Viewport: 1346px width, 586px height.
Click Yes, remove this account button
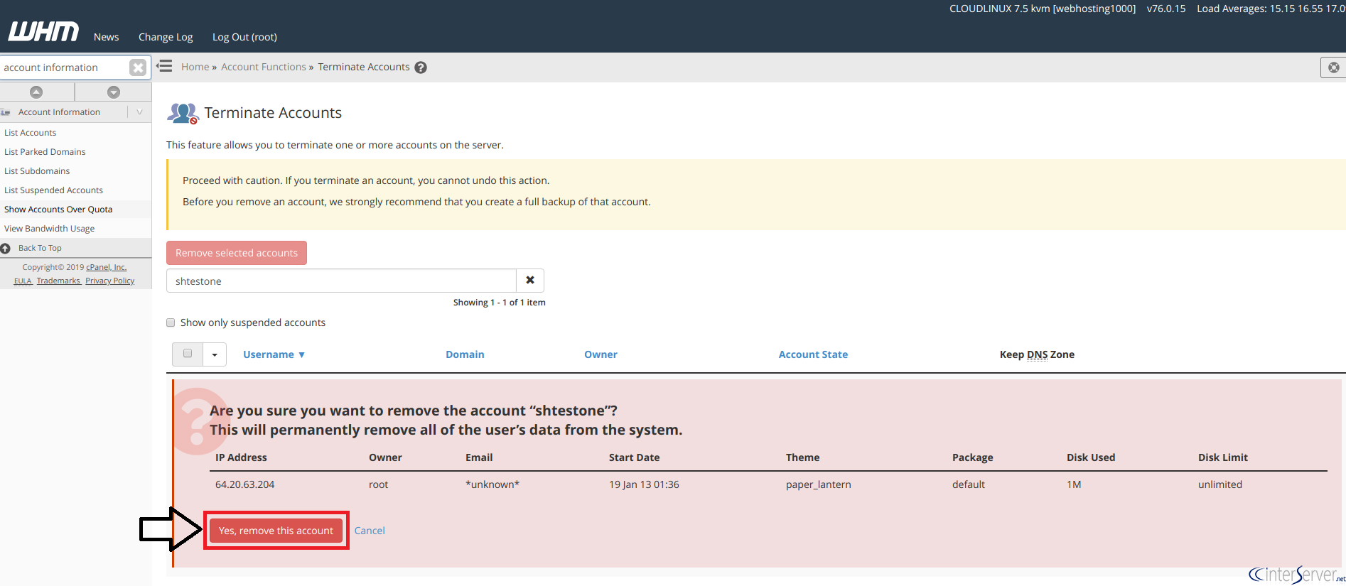[276, 531]
